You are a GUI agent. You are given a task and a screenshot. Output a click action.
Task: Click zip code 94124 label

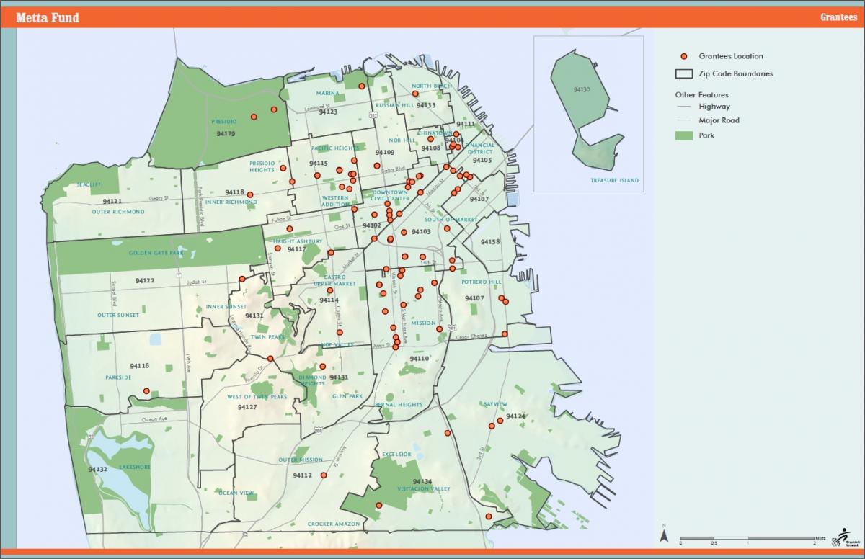515,416
